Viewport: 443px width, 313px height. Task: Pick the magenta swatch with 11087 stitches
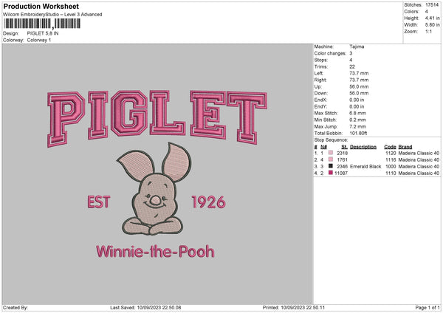click(330, 173)
